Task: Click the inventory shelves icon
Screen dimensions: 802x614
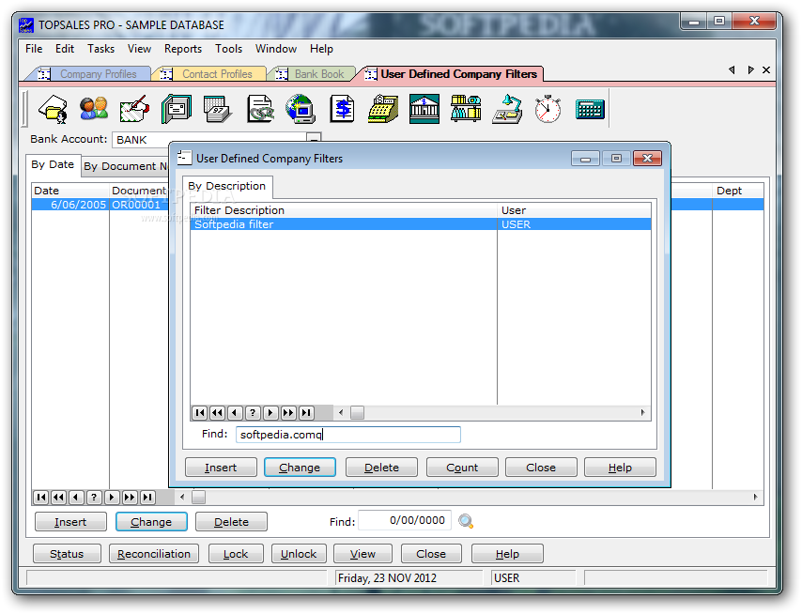Action: pos(466,109)
